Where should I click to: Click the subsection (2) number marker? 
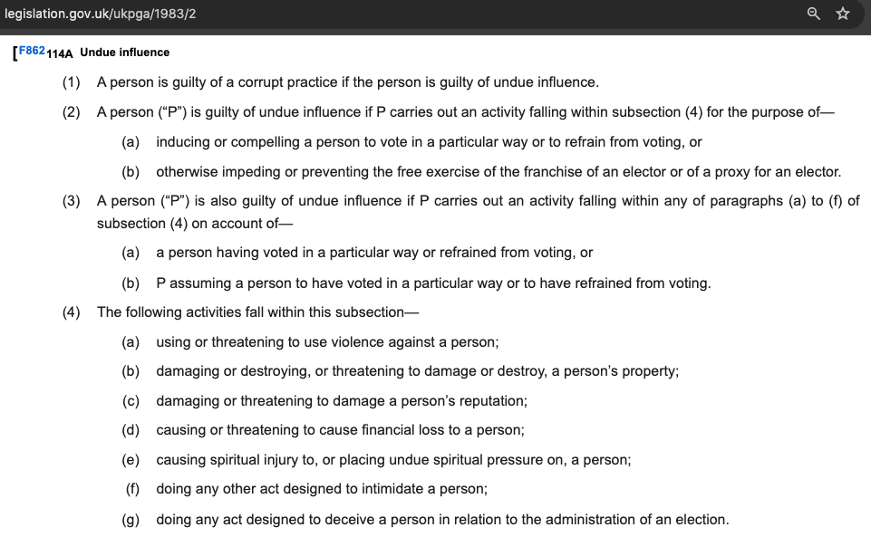point(72,112)
